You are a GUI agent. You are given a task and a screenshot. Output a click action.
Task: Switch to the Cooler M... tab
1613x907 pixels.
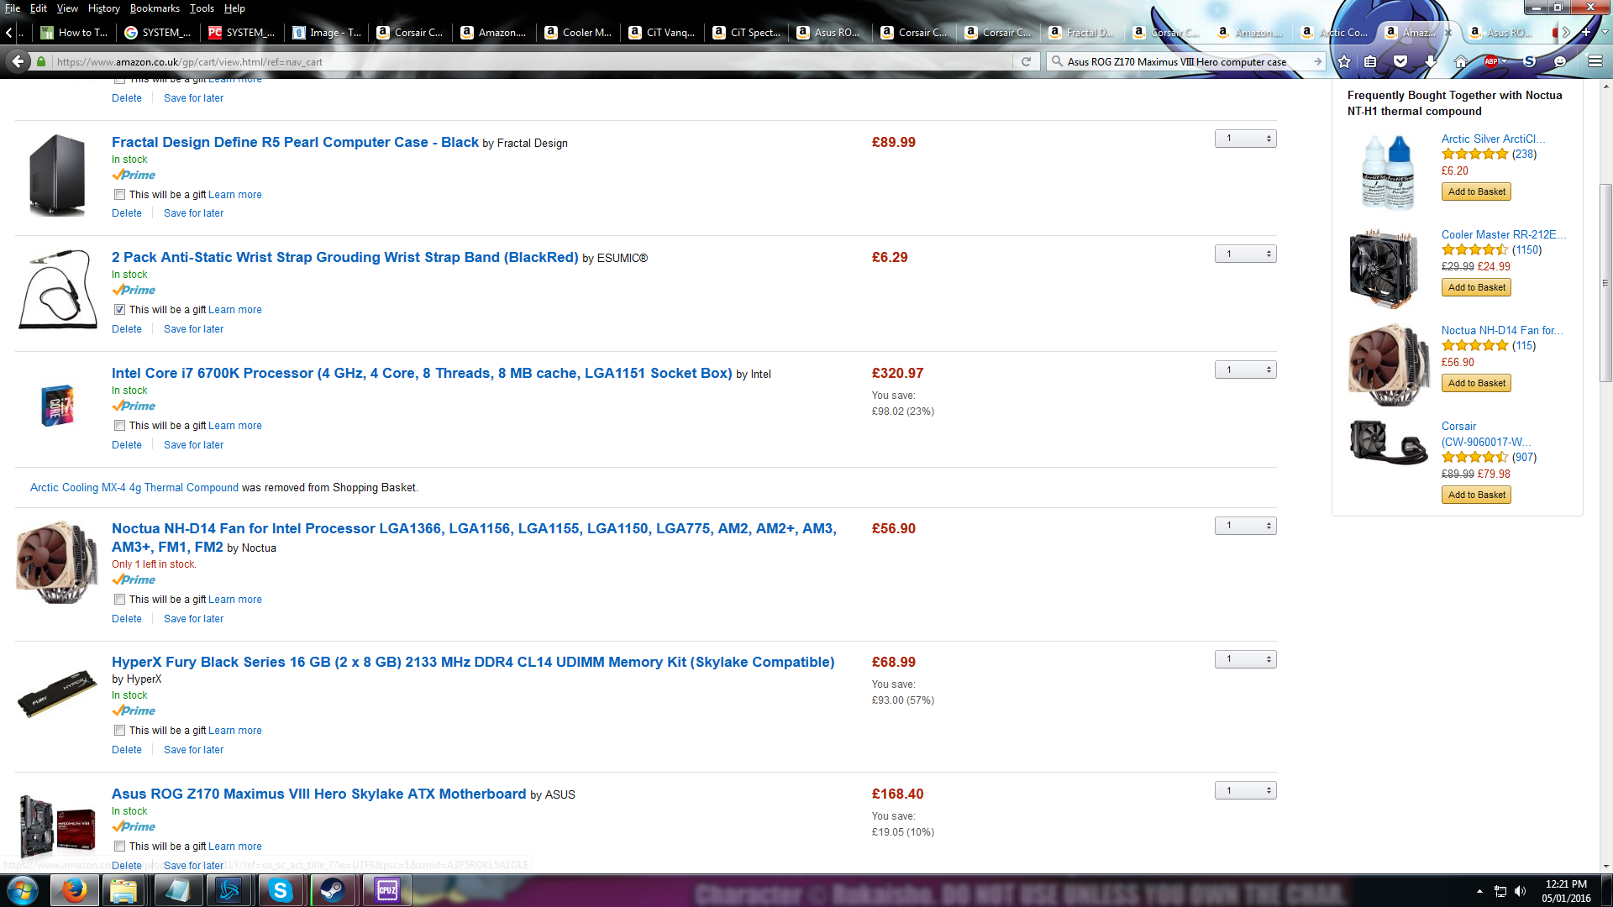pyautogui.click(x=579, y=33)
